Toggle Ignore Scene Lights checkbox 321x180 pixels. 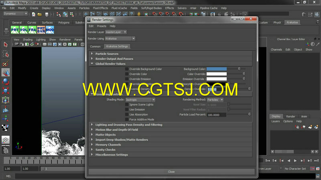[127, 104]
